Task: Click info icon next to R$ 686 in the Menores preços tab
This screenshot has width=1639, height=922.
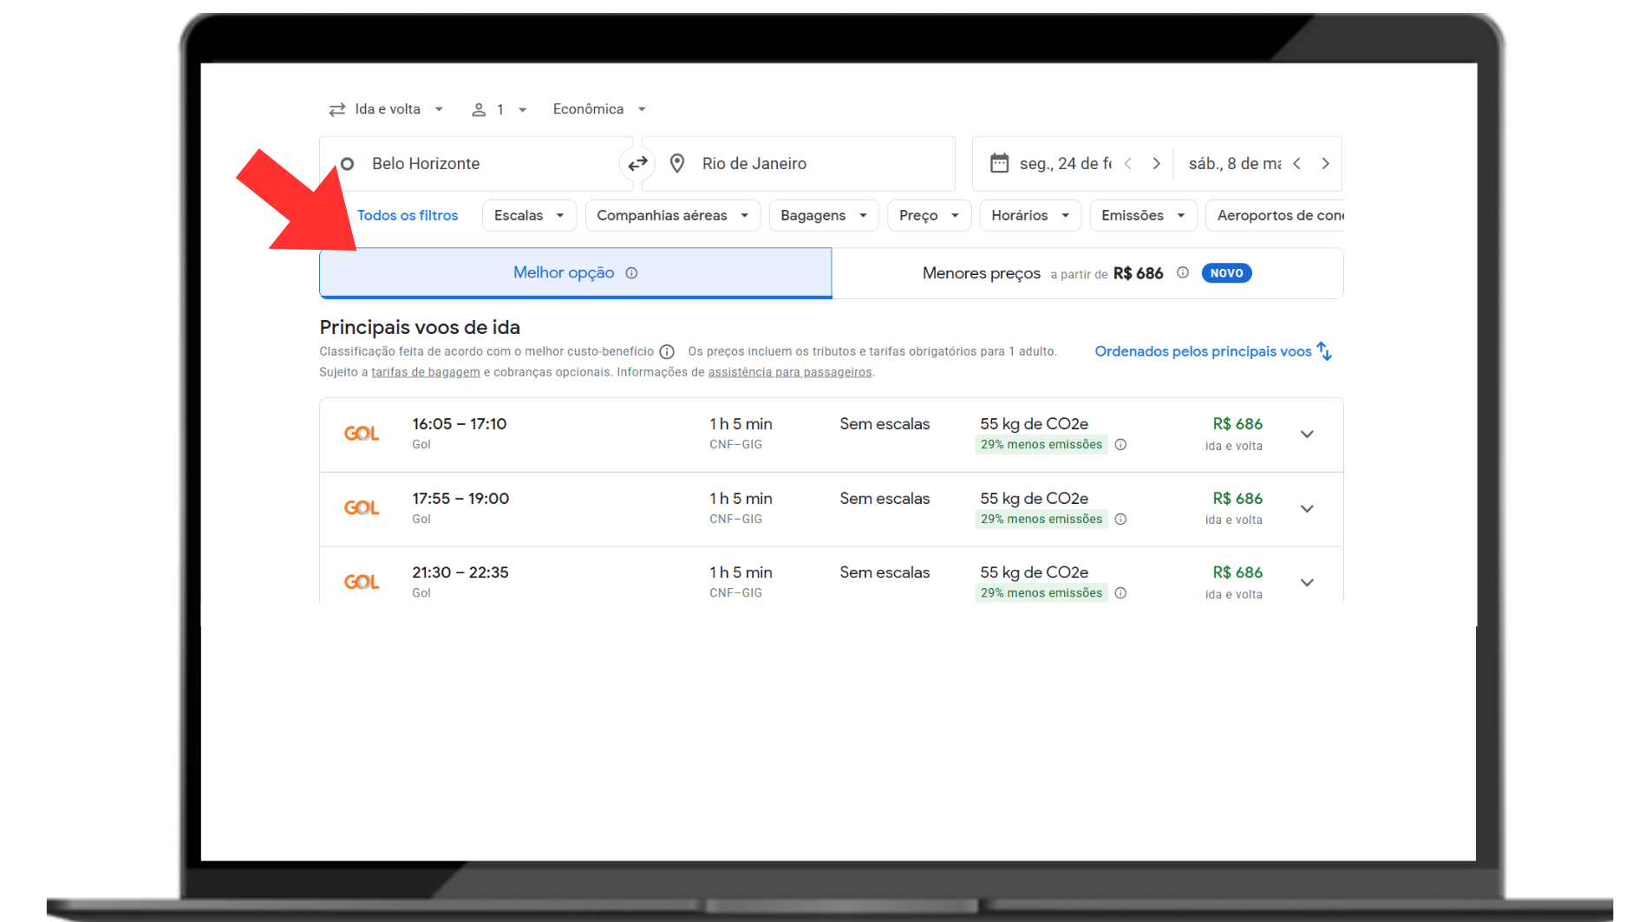Action: [1182, 273]
